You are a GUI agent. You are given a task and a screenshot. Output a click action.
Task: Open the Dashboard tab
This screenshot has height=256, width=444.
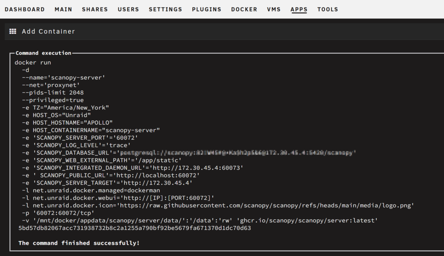24,9
